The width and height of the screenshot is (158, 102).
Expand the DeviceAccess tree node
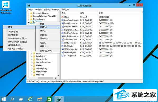tap(29, 19)
